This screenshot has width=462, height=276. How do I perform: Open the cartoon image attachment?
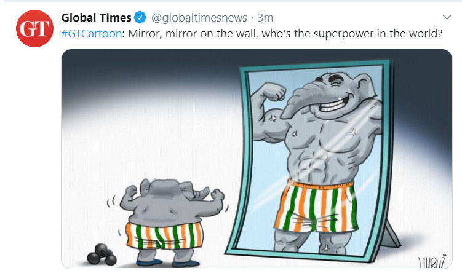[257, 159]
